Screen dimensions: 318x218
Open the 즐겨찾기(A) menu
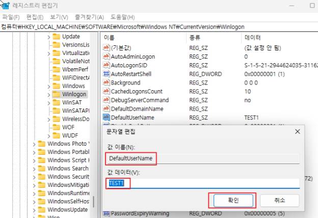tap(89, 17)
